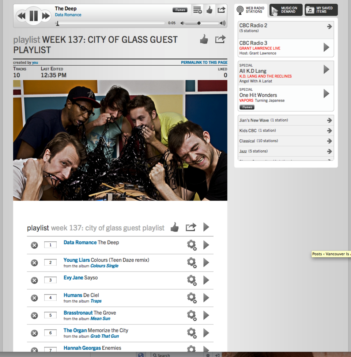Pause the currently playing track
The height and width of the screenshot is (357, 351).
[x=34, y=16]
